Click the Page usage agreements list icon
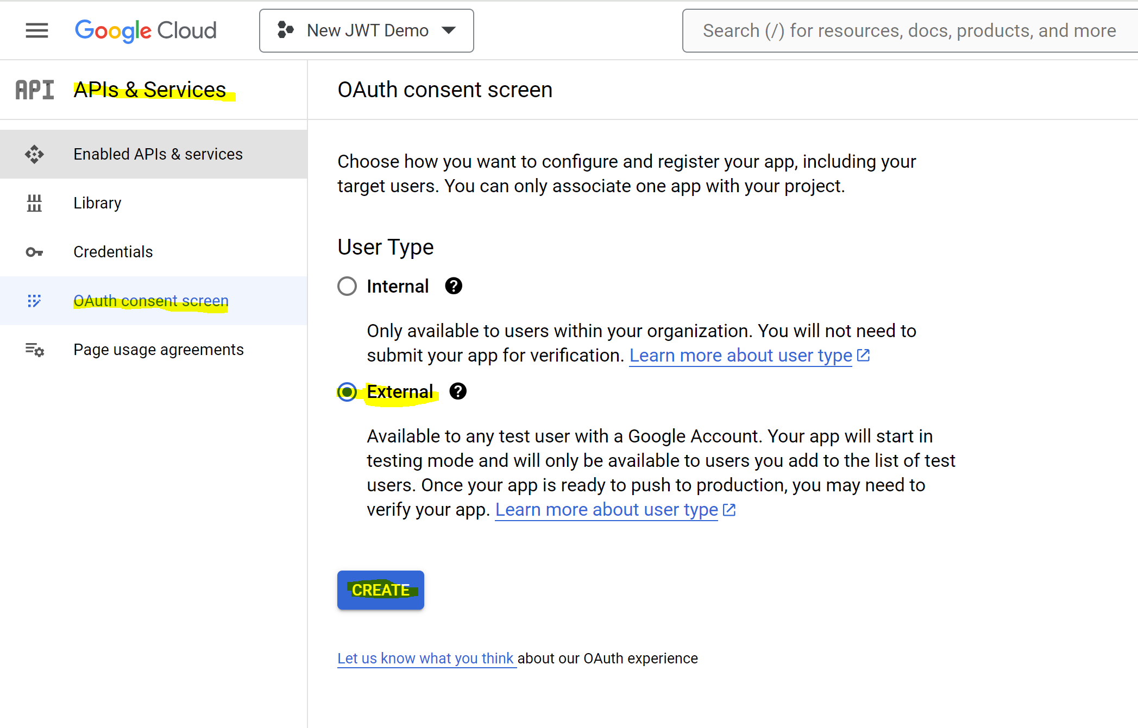 click(x=34, y=350)
